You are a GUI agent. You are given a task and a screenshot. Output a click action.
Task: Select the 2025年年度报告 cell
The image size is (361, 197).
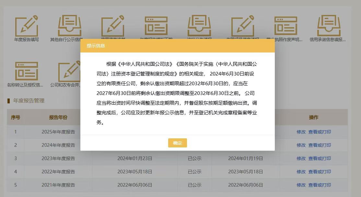pos(58,132)
